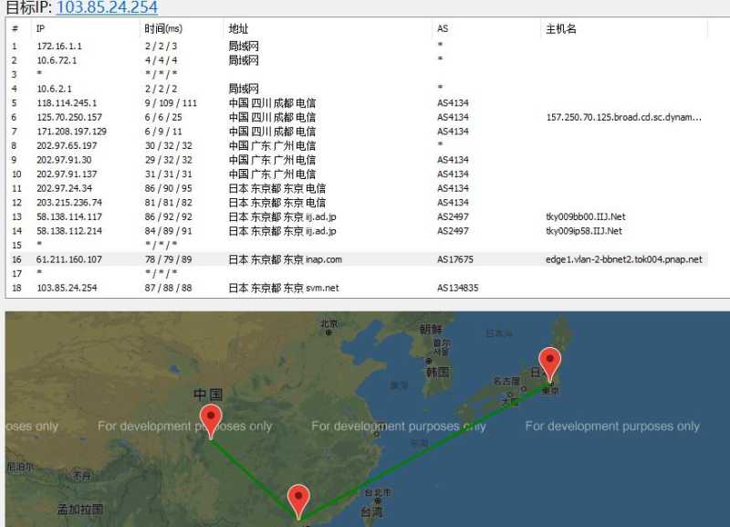This screenshot has height=527, width=730.
Task: Click the map marker over Tokyo
Action: point(550,364)
